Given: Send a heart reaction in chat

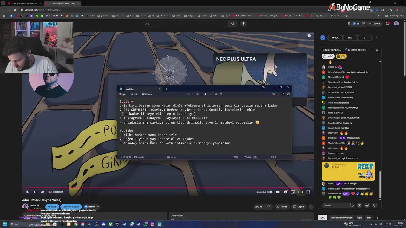Looking at the screenshot, I should (x=375, y=206).
